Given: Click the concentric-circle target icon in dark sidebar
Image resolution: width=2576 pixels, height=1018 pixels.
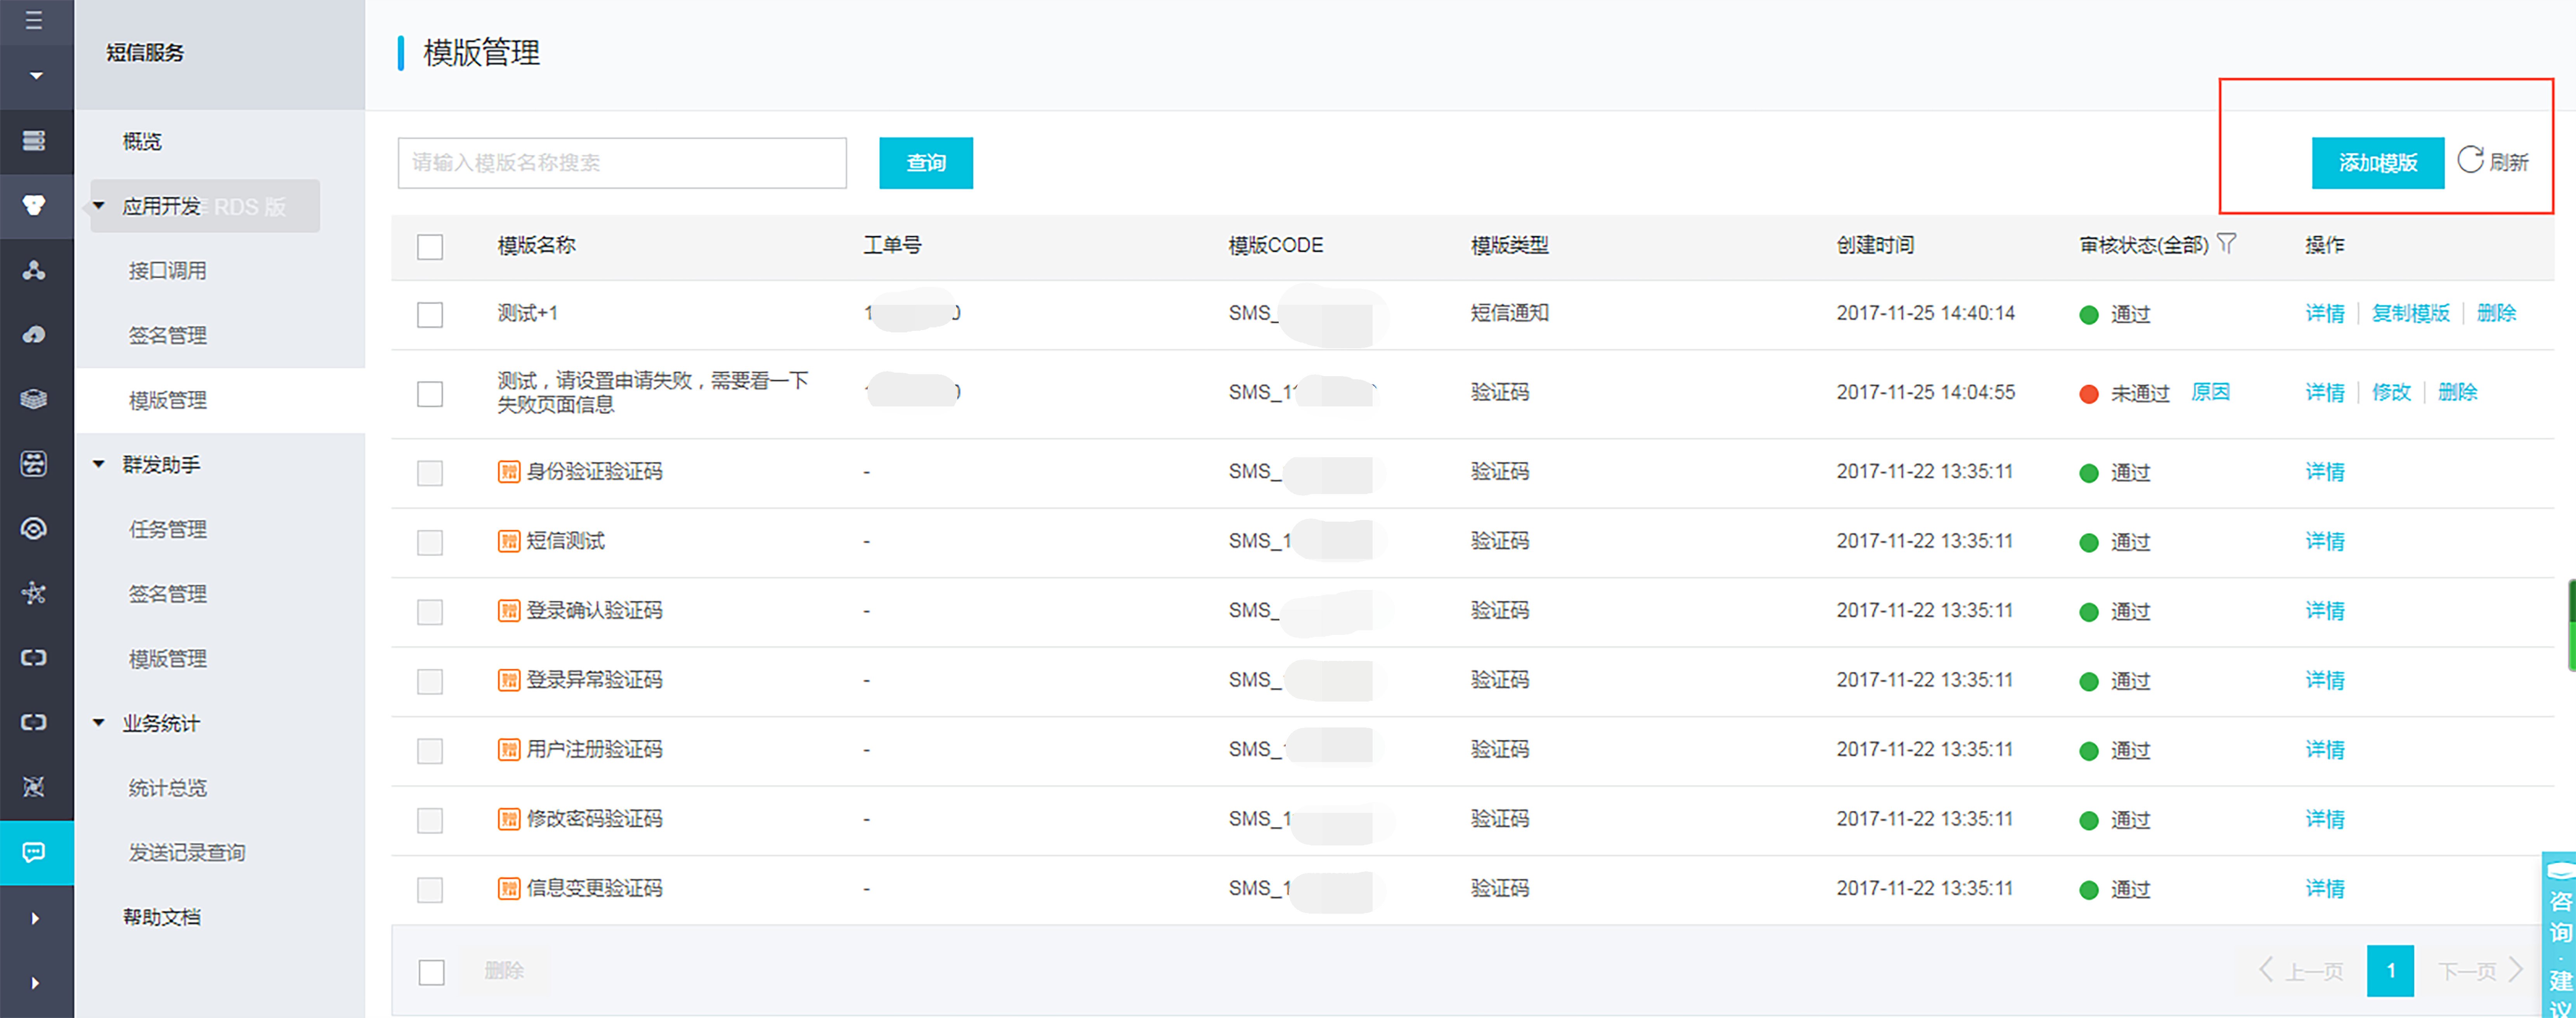Looking at the screenshot, I should pyautogui.click(x=34, y=529).
